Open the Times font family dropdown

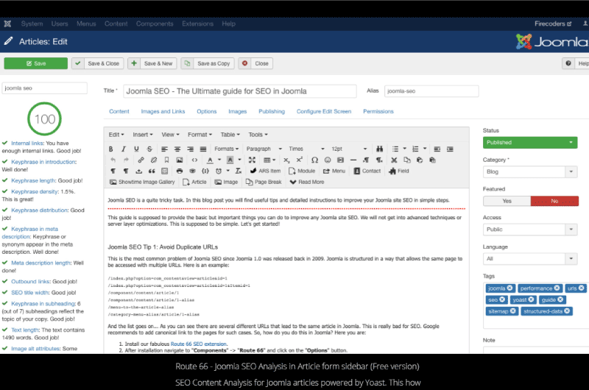306,149
